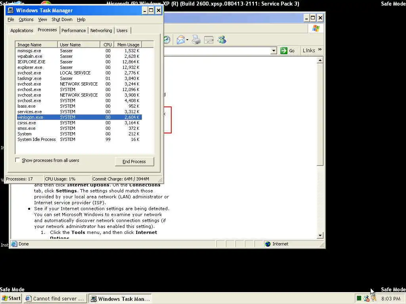Click the End Process button
Viewport: 406px width, 304px height.
(x=134, y=161)
